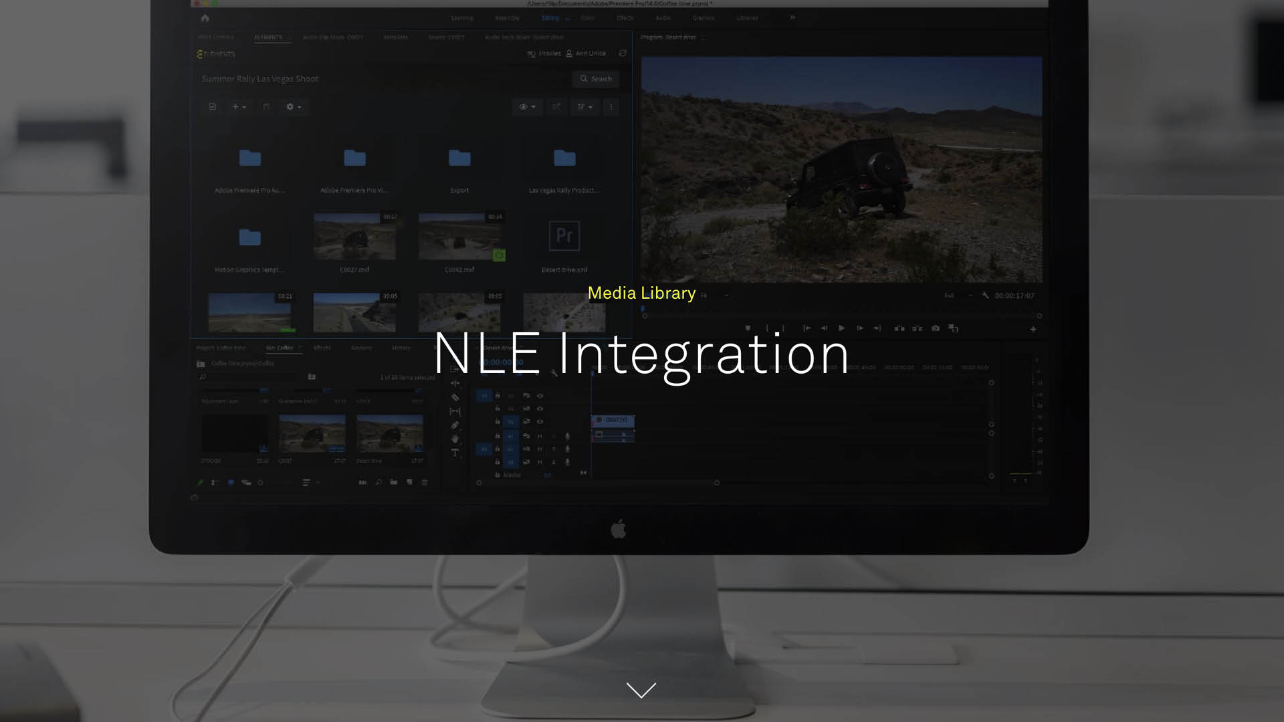
Task: Switch to the Color workspace tab
Action: click(588, 18)
